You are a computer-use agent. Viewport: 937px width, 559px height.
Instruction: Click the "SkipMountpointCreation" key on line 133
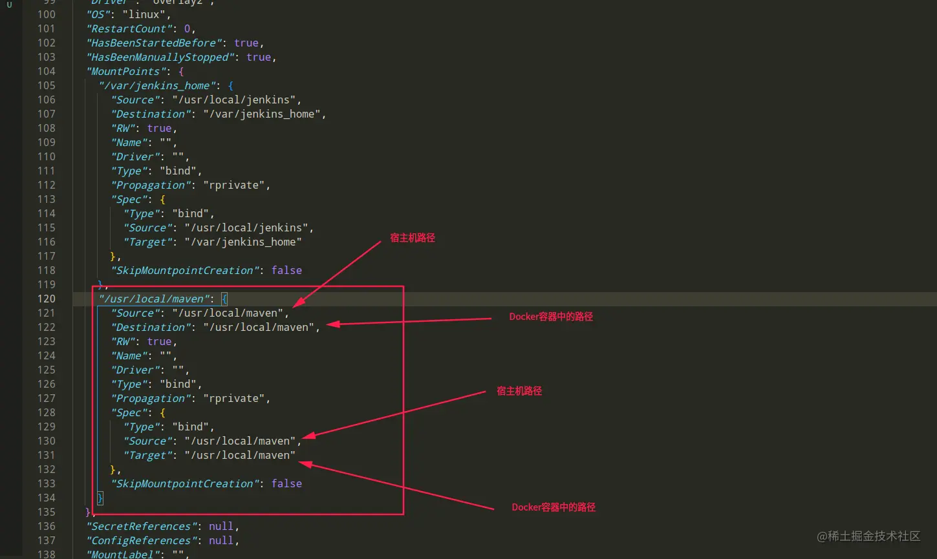(184, 483)
